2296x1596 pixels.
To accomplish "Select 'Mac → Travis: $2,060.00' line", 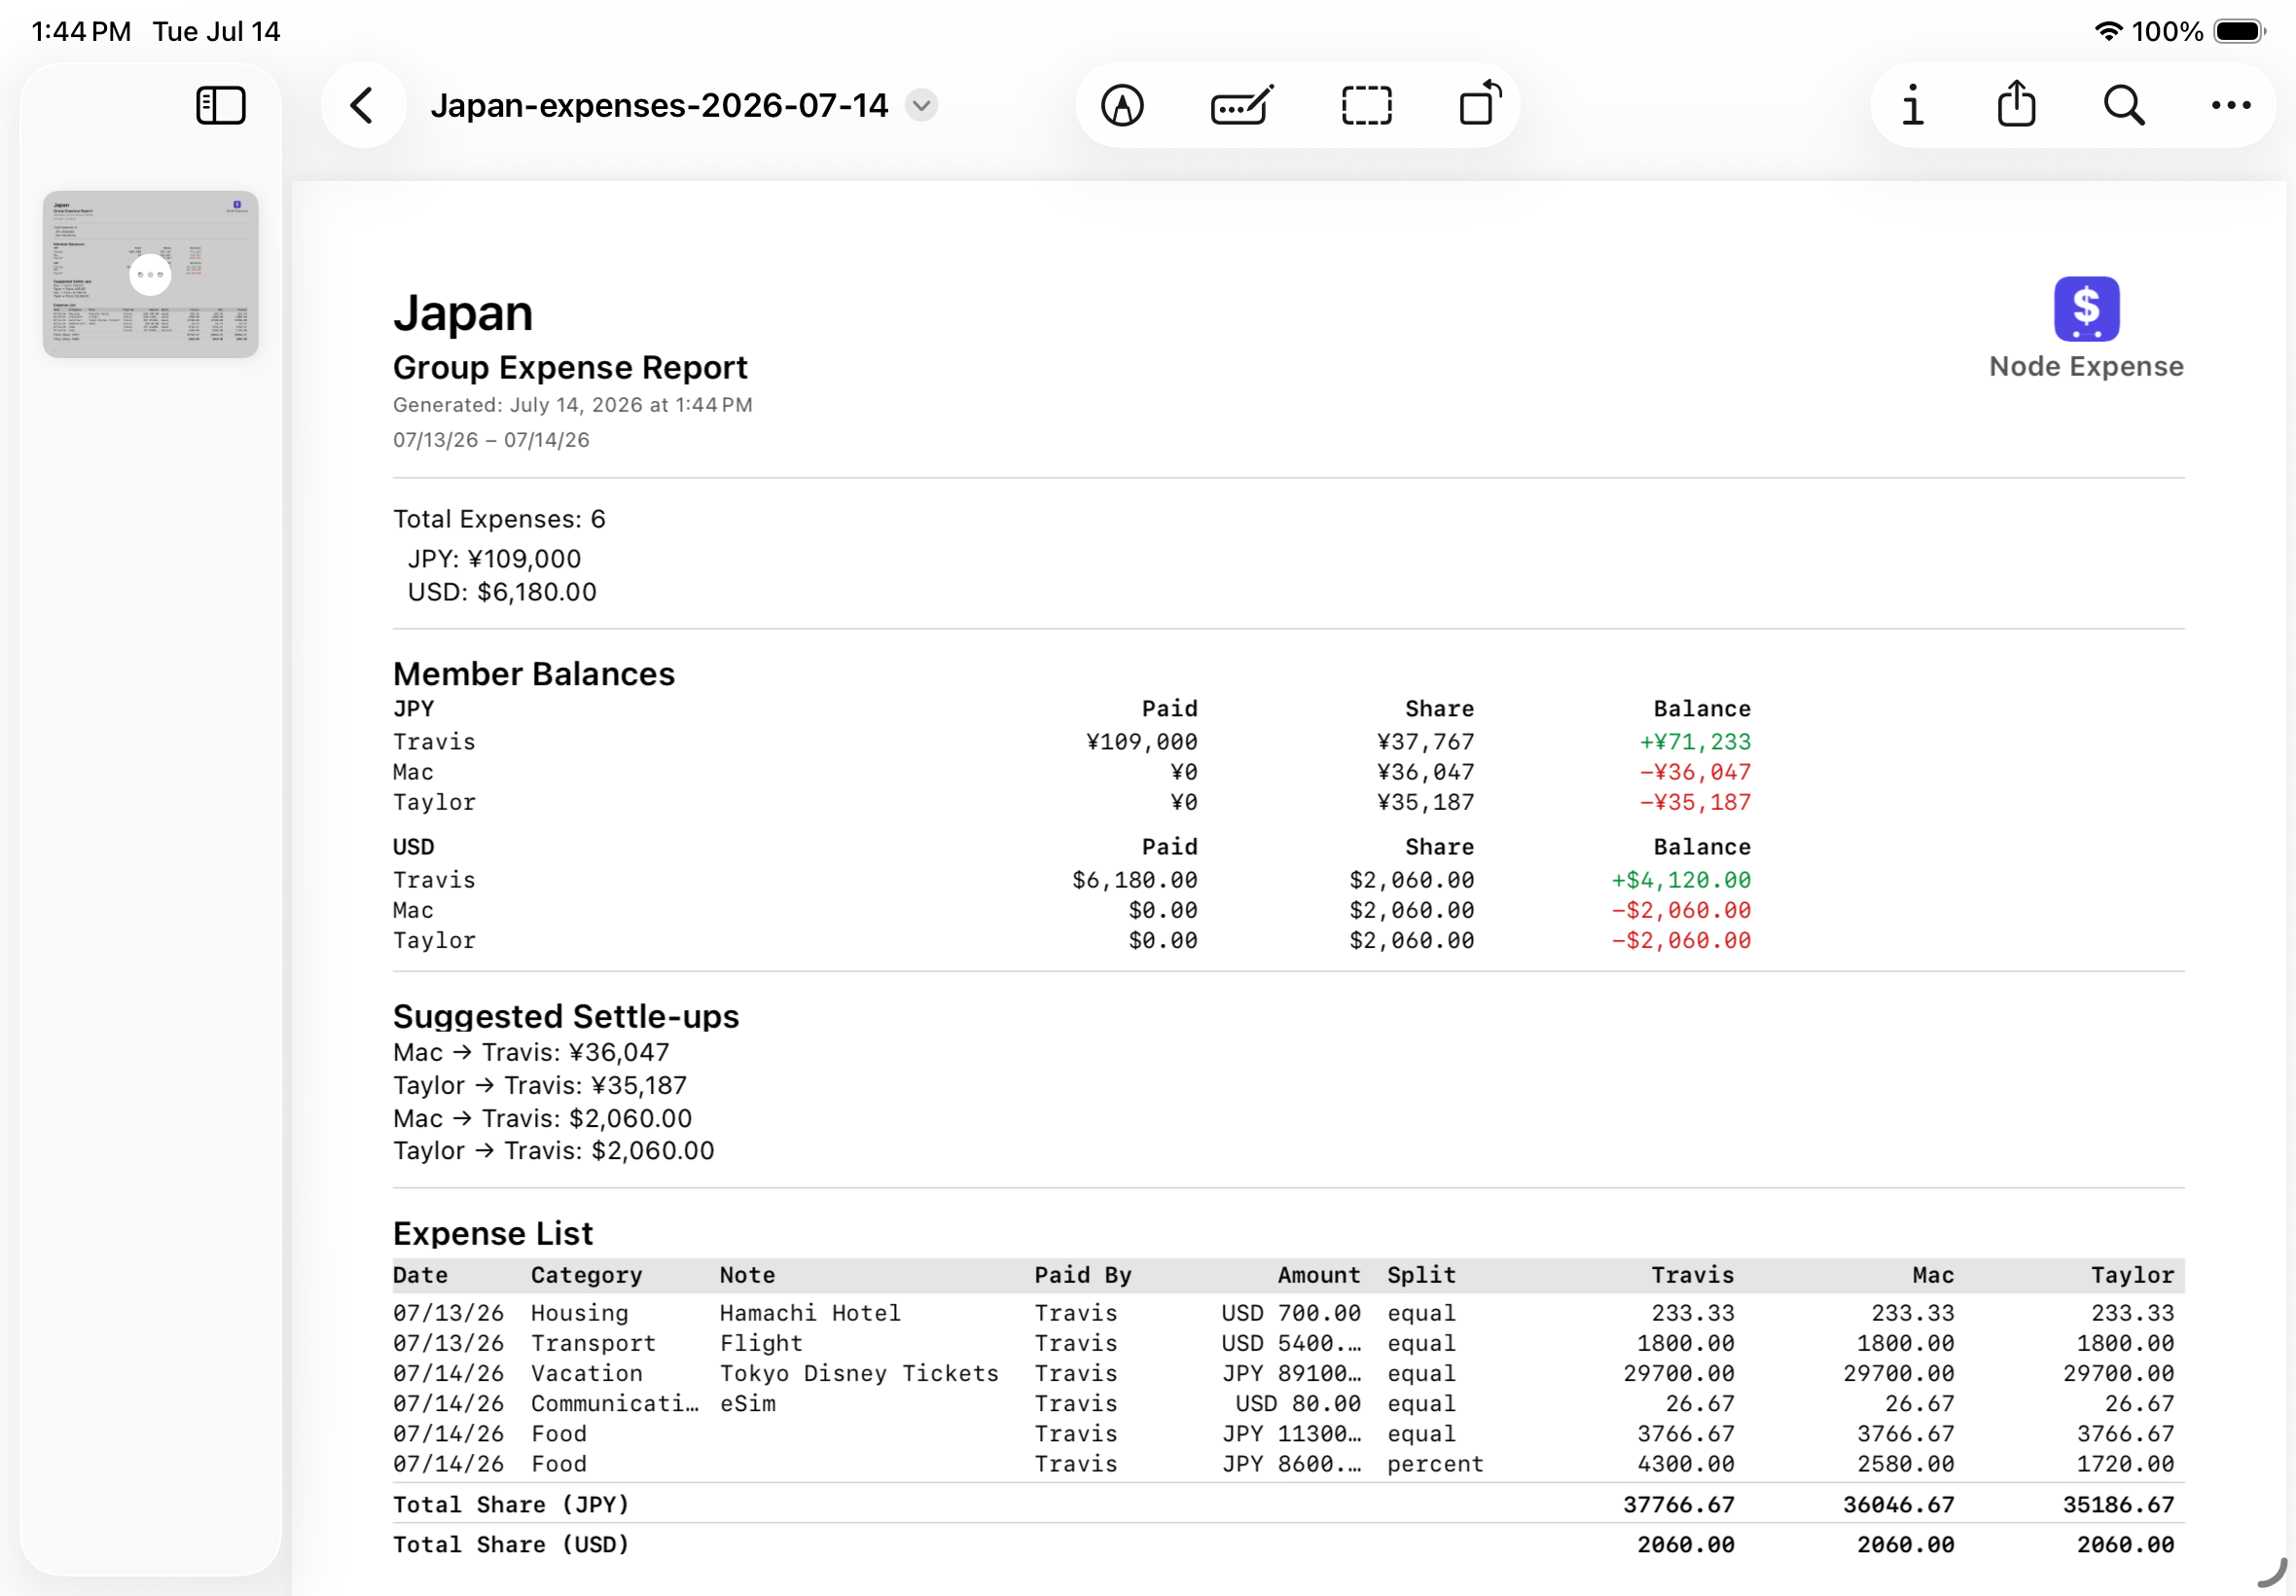I will 542,1118.
